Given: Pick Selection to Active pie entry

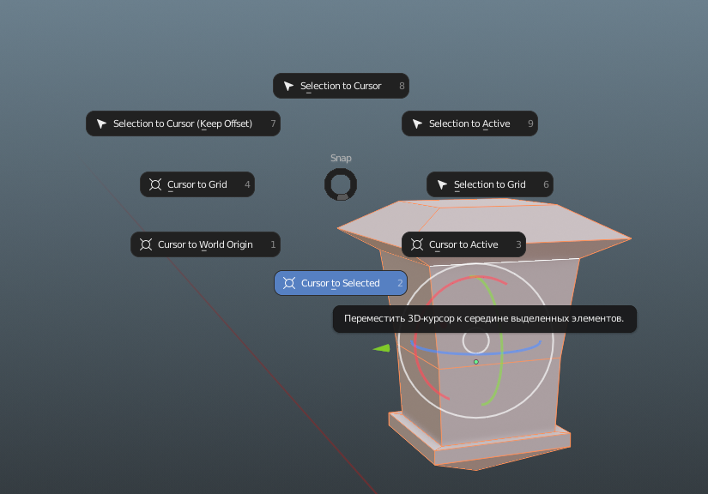Looking at the screenshot, I should pyautogui.click(x=469, y=123).
